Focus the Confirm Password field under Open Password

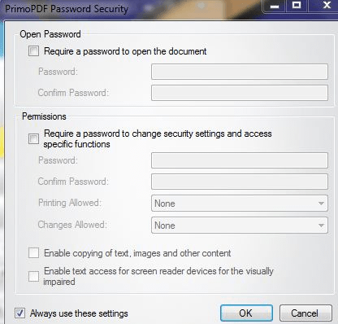[x=240, y=93]
